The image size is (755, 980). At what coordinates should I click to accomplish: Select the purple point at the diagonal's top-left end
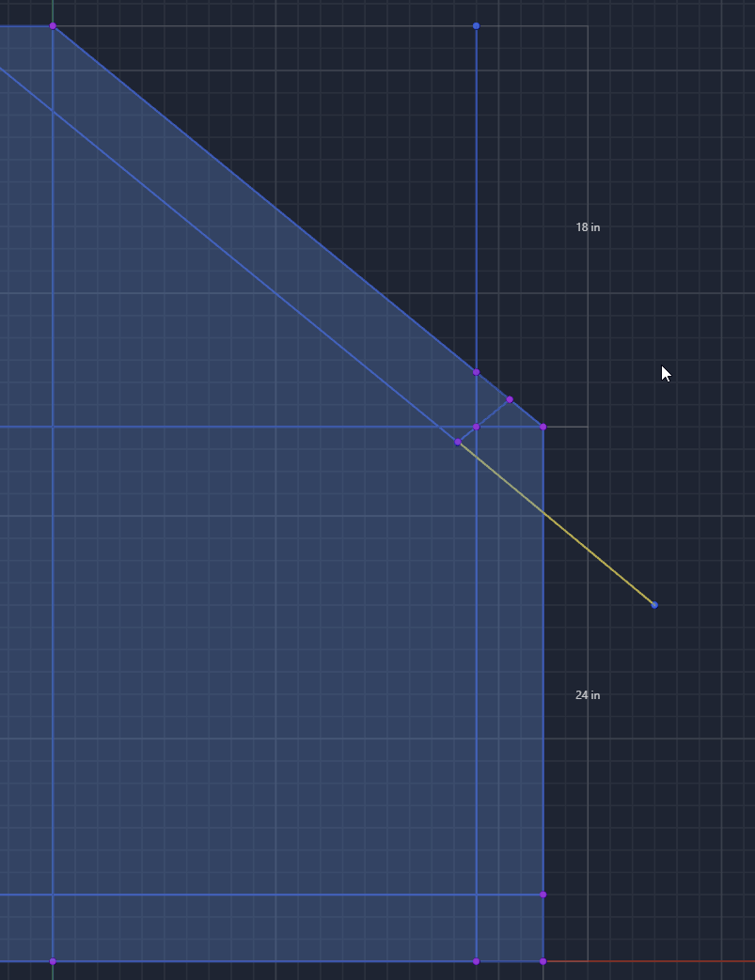53,26
